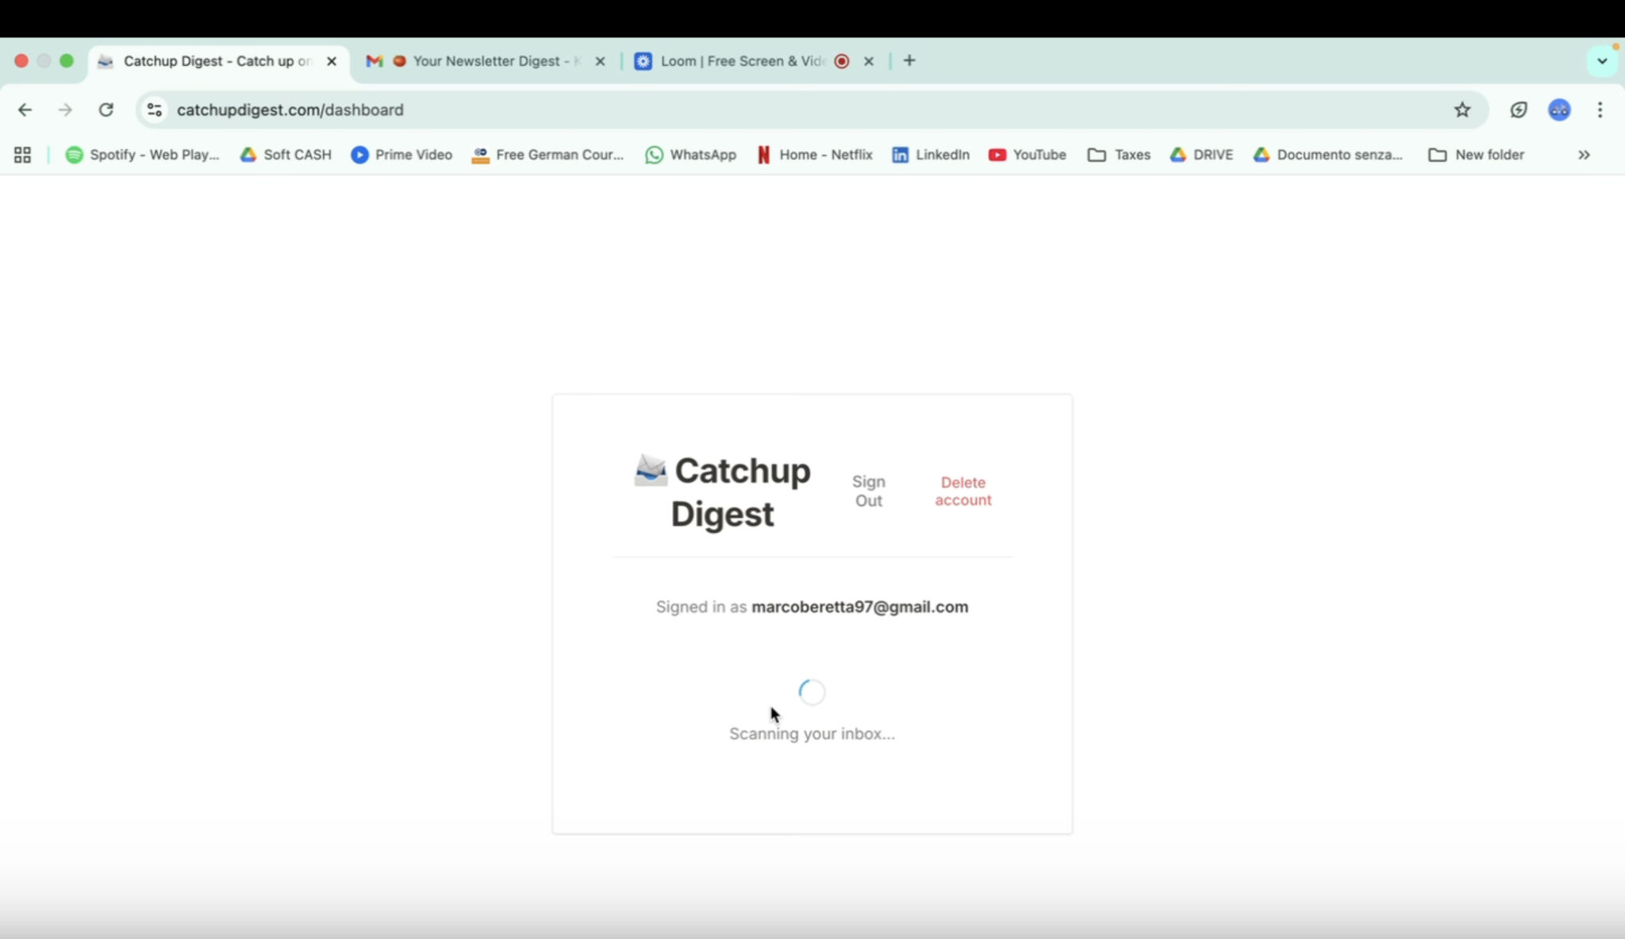Click the red Delete account link
Image resolution: width=1625 pixels, height=939 pixels.
[962, 491]
